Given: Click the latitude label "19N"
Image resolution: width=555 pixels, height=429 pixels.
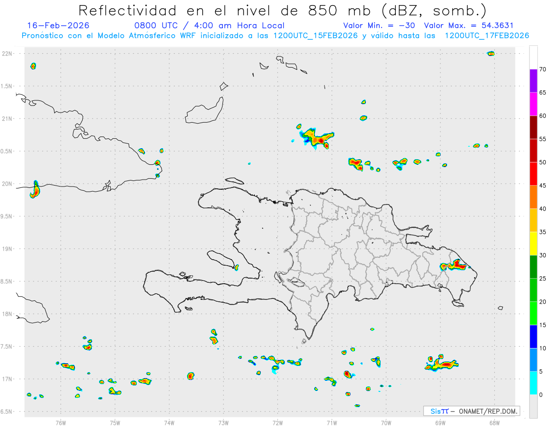Looking at the screenshot, I should [7, 249].
